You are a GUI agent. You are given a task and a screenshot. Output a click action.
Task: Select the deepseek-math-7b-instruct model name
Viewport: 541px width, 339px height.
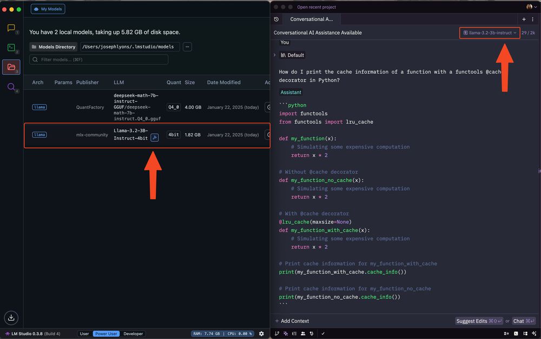pos(137,107)
